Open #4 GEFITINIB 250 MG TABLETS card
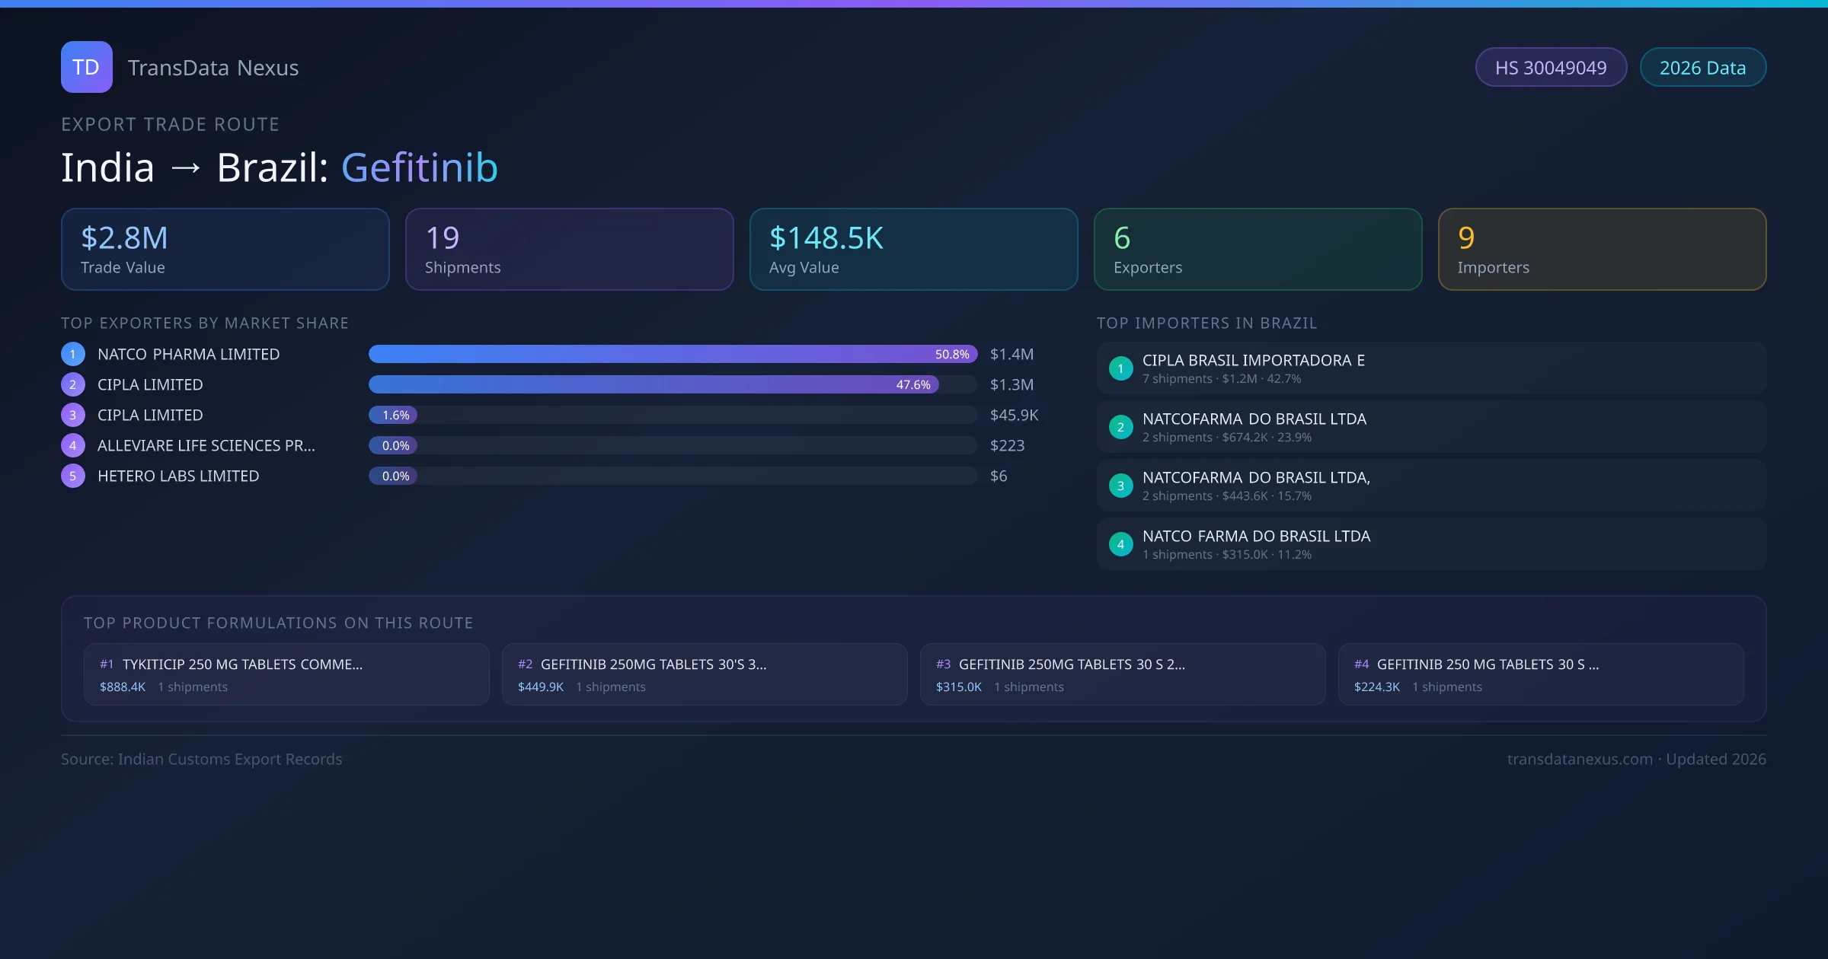 [x=1540, y=674]
